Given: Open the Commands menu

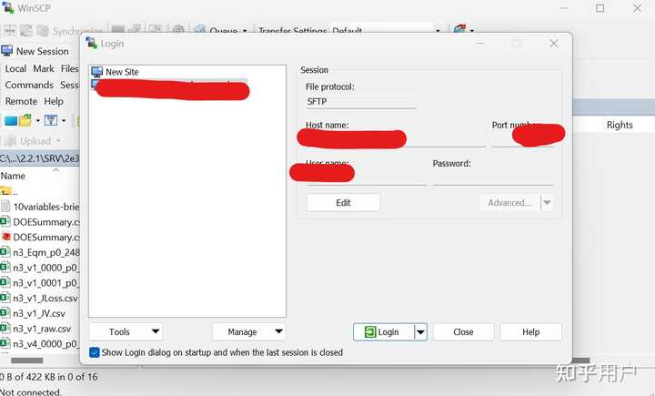Looking at the screenshot, I should pyautogui.click(x=29, y=85).
